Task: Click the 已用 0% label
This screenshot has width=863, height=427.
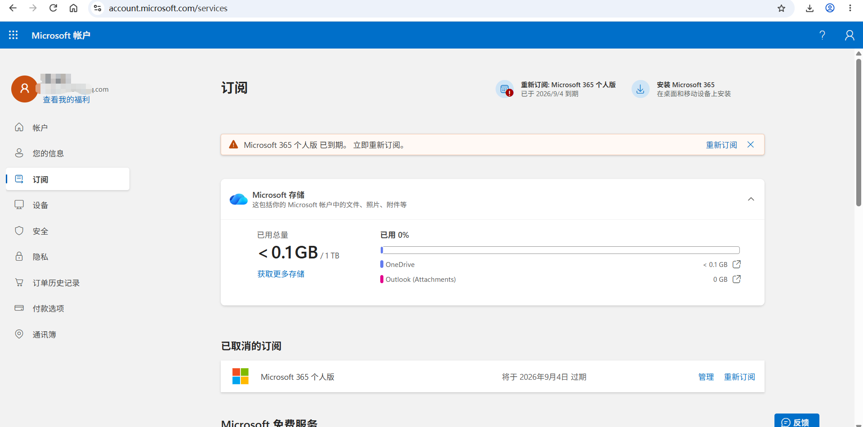Action: tap(395, 235)
